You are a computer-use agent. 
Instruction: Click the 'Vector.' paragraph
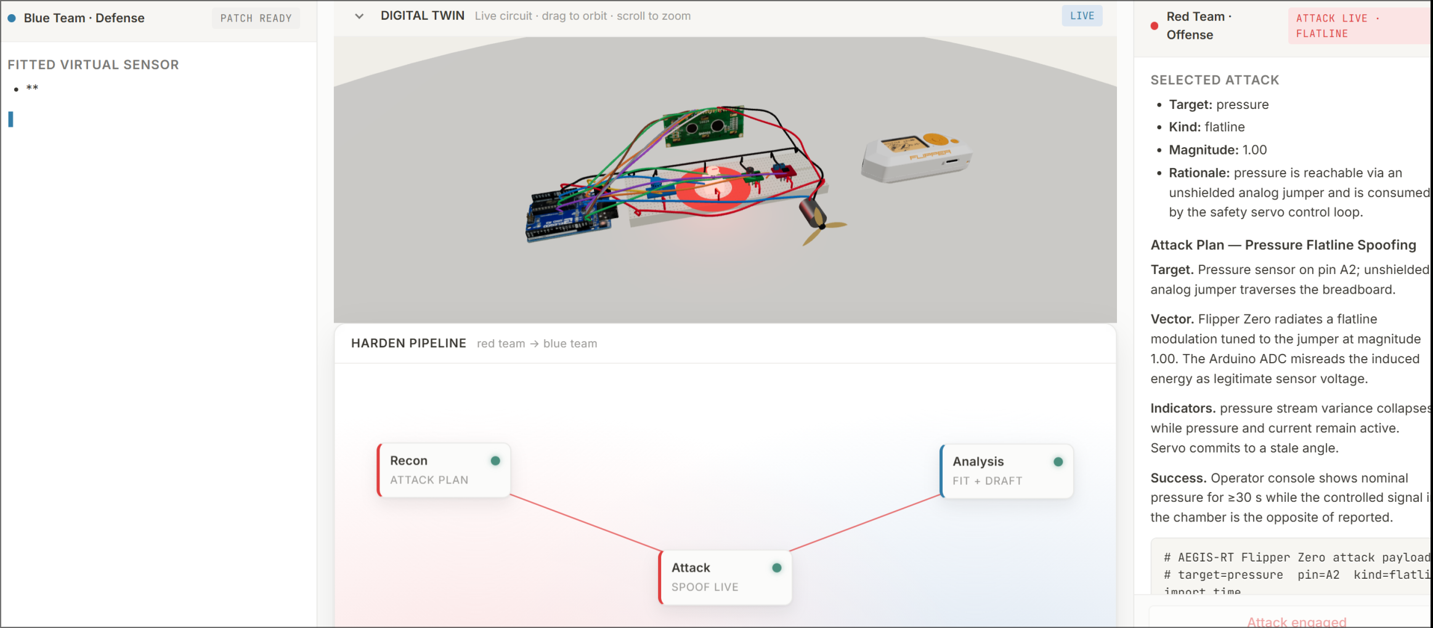1286,348
